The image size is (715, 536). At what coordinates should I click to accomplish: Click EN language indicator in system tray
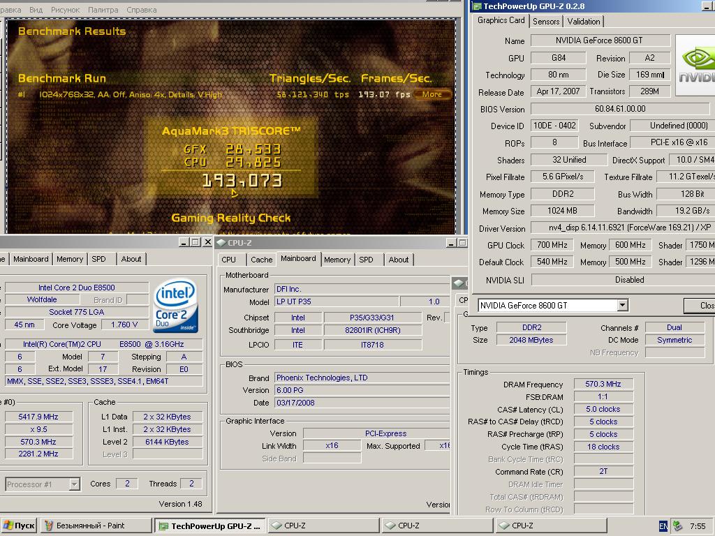tap(663, 526)
